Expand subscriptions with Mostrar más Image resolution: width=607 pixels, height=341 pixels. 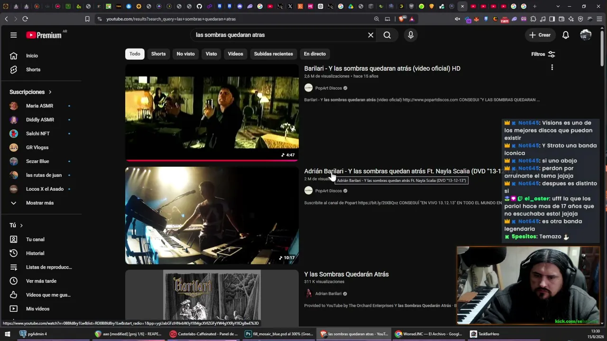coord(41,203)
